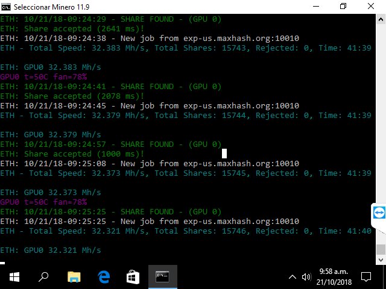Click the 'ETH: GPU0 32.321 Mh/s' line
This screenshot has height=289, width=386.
51,250
